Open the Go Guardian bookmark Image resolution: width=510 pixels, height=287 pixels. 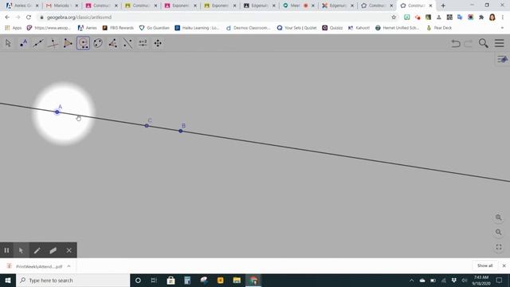[x=154, y=28]
